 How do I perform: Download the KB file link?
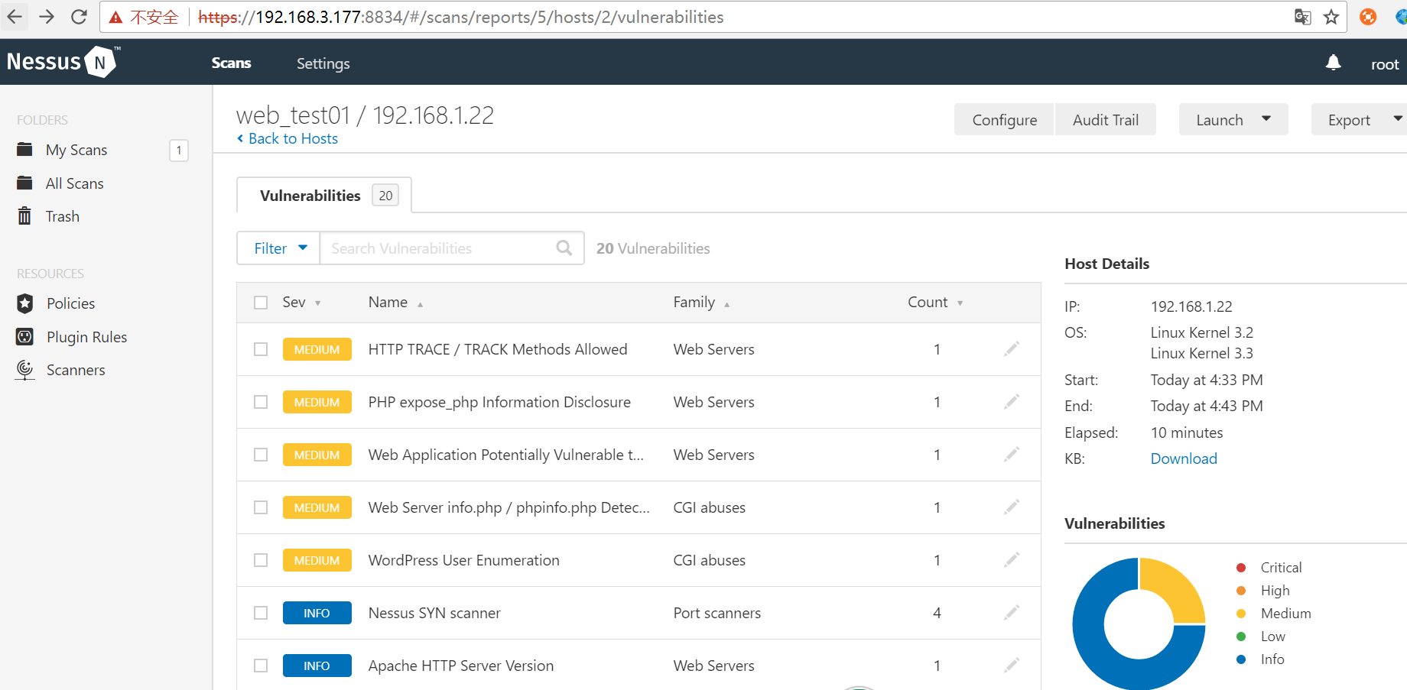[x=1184, y=458]
